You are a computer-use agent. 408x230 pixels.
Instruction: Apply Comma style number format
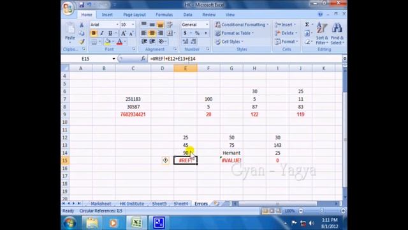pos(205,33)
